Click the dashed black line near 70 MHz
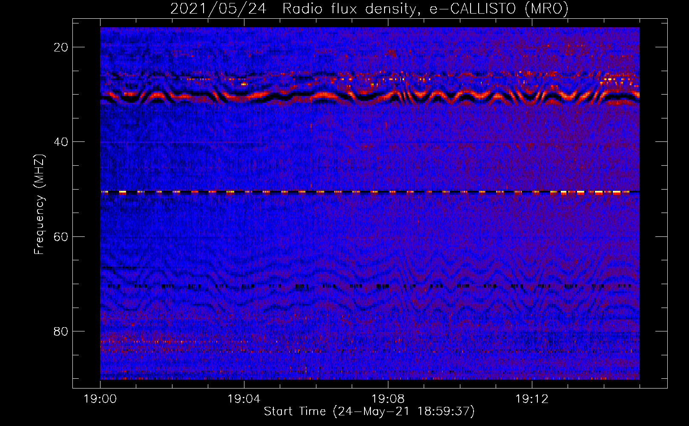Screen dimensions: 689x426 [x=370, y=286]
